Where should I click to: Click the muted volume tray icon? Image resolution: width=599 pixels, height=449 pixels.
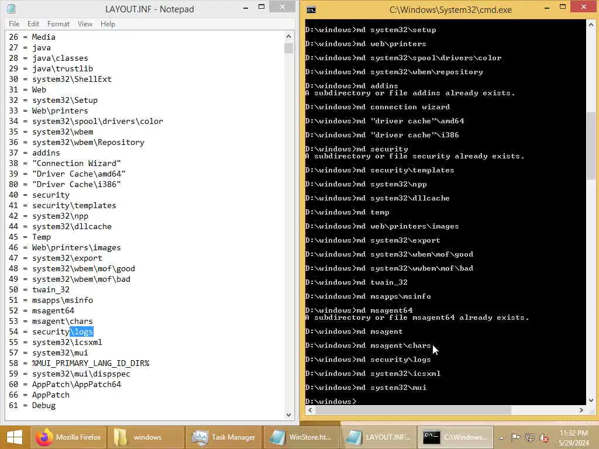(543, 437)
